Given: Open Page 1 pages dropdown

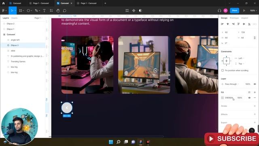Looking at the screenshot, I should 38,18.
